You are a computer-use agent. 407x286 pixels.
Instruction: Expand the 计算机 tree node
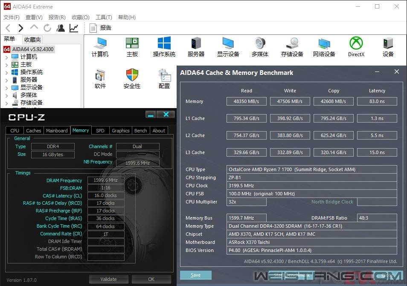pos(7,57)
